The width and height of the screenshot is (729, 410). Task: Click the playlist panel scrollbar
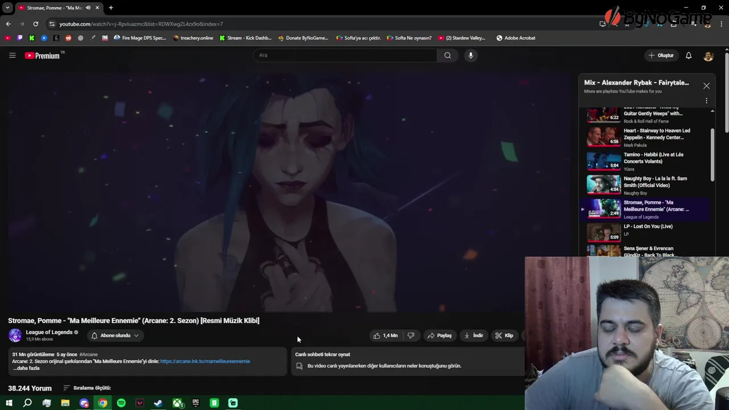click(x=712, y=154)
